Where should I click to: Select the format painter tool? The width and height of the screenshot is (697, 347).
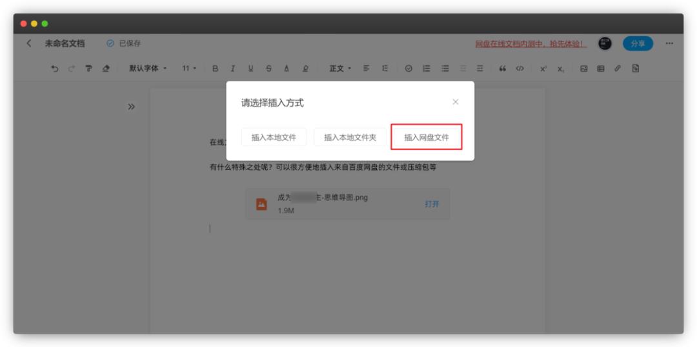point(88,68)
